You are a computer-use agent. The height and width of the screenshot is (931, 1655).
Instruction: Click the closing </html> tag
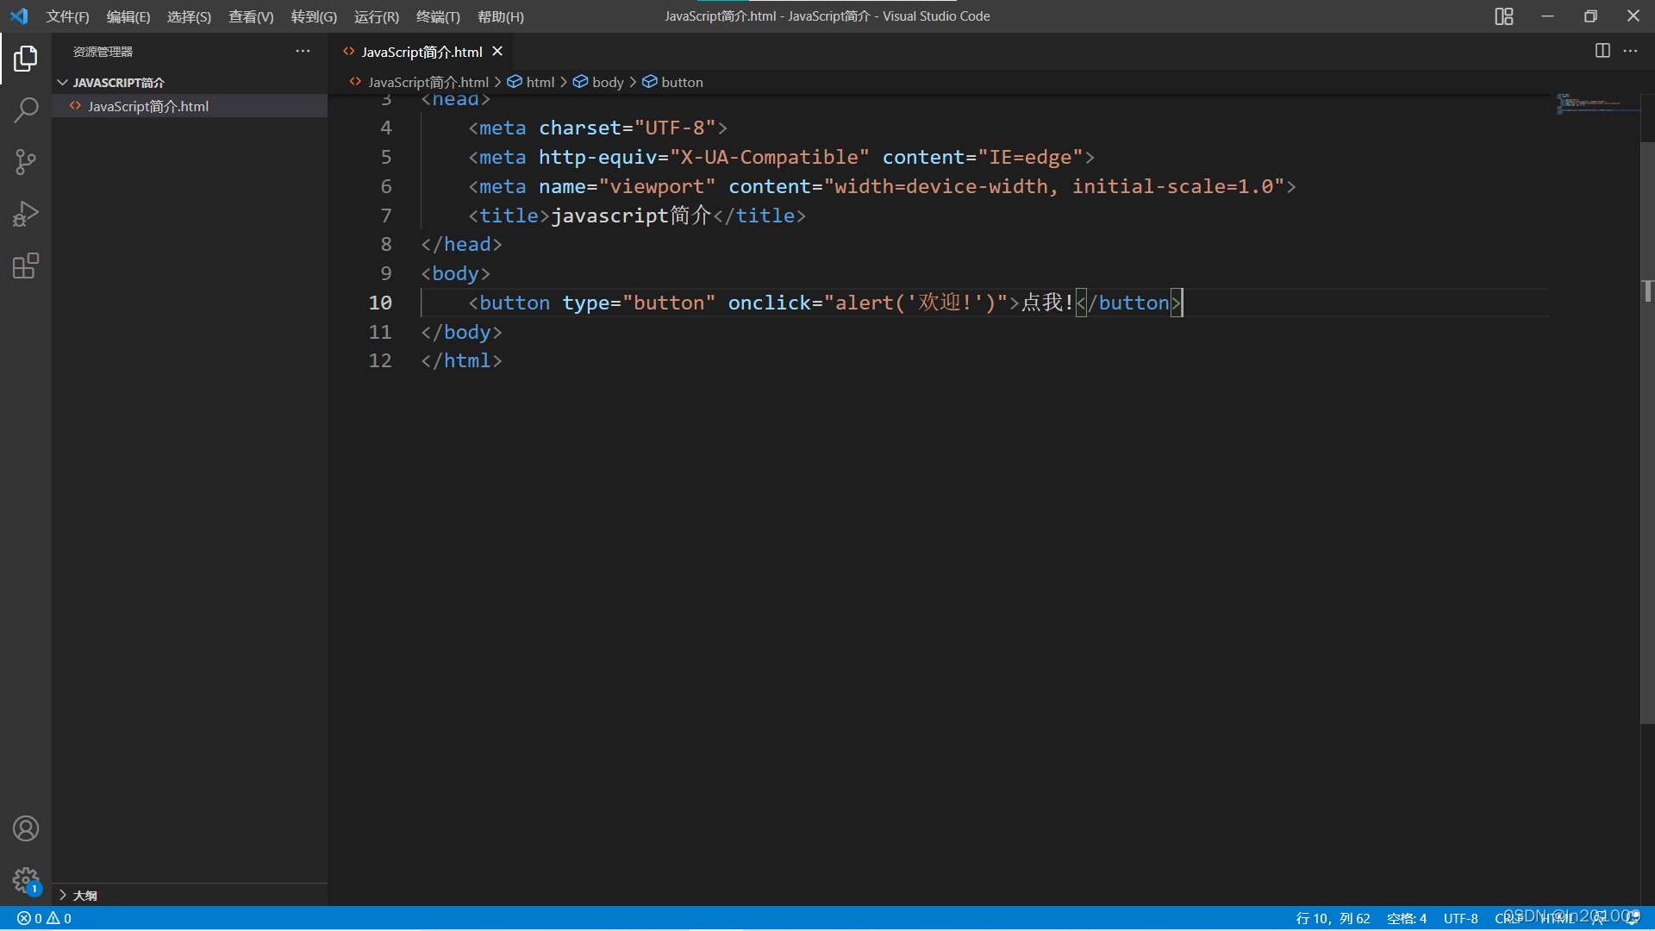(461, 360)
